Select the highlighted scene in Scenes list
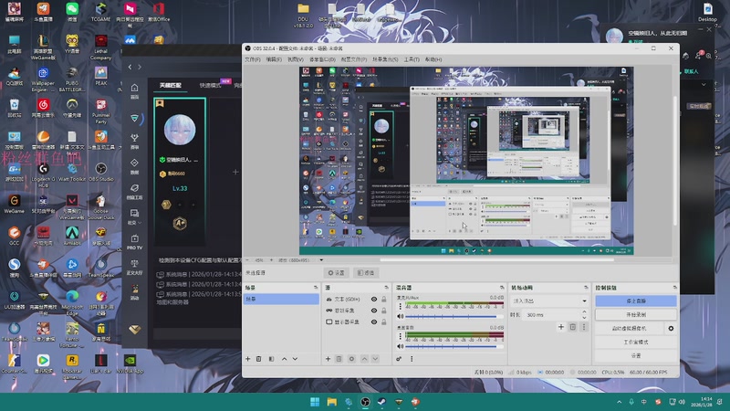The width and height of the screenshot is (730, 411). coord(281,299)
